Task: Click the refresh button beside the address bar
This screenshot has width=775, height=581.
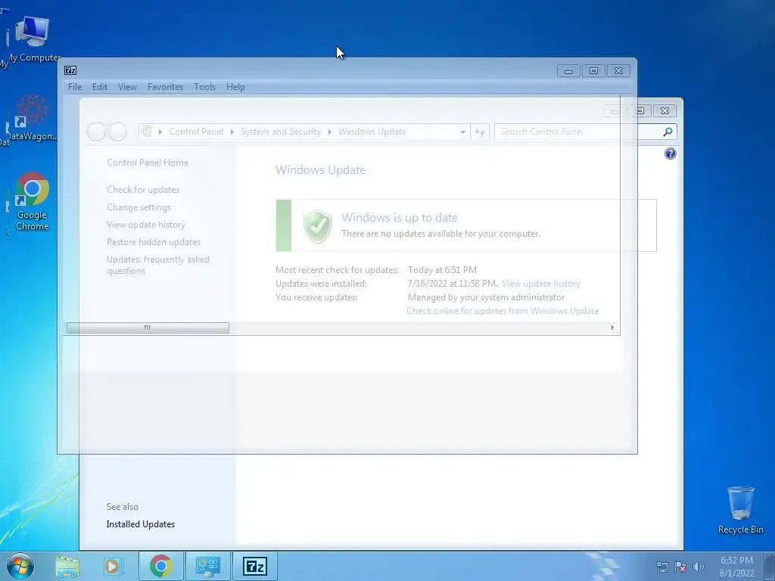Action: click(479, 132)
